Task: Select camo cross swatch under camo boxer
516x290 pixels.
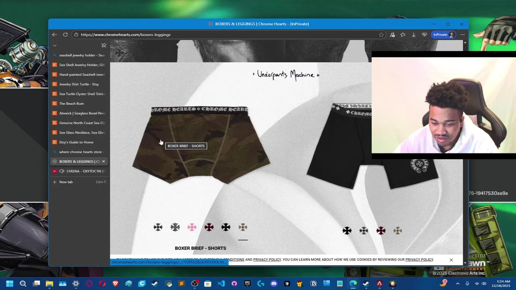Action: (243, 227)
